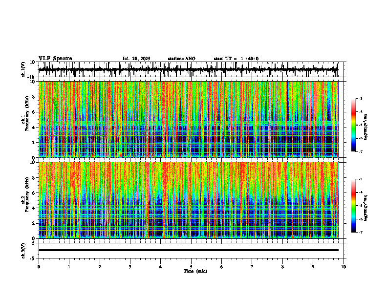Image resolution: width=387 pixels, height=299 pixels.
Task: Click time axis tick label "0"
Action: 39,267
